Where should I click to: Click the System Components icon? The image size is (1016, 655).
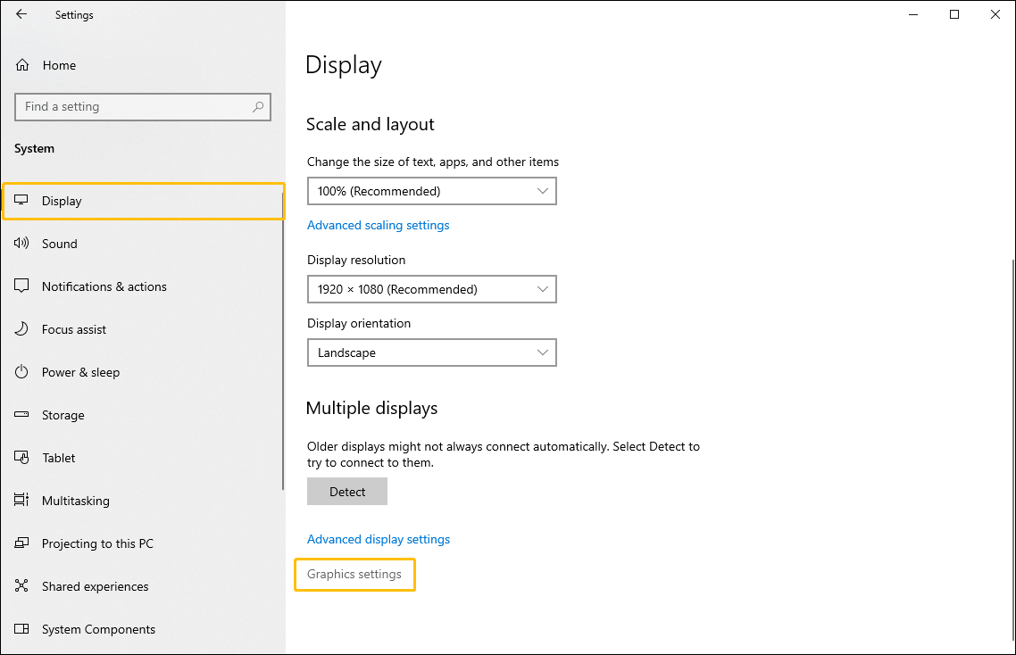(x=21, y=629)
